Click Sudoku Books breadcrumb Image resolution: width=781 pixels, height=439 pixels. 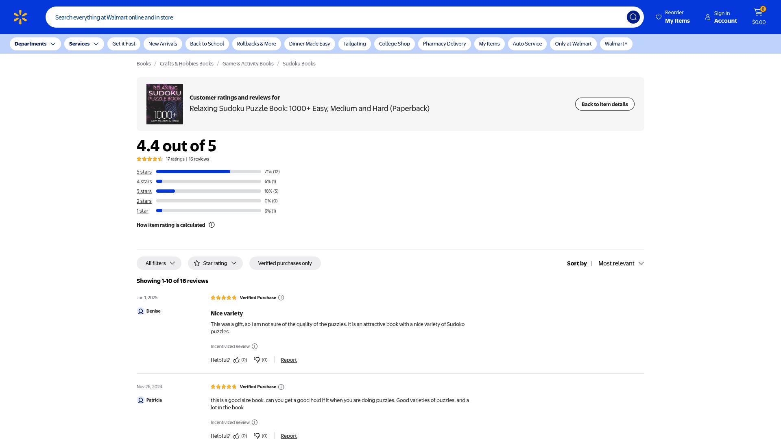[x=299, y=64]
